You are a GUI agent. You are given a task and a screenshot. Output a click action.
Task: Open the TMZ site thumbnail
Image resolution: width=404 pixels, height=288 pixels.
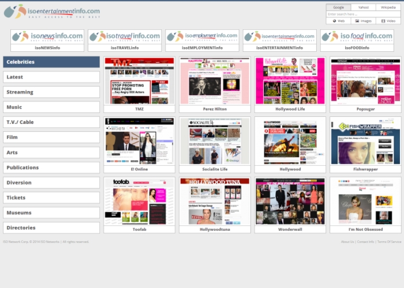pyautogui.click(x=140, y=81)
